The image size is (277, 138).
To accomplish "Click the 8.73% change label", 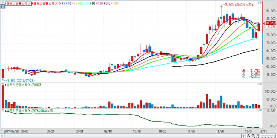I will coord(272,26).
